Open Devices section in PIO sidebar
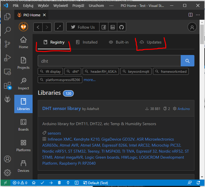This screenshot has height=187, width=205. click(x=23, y=166)
